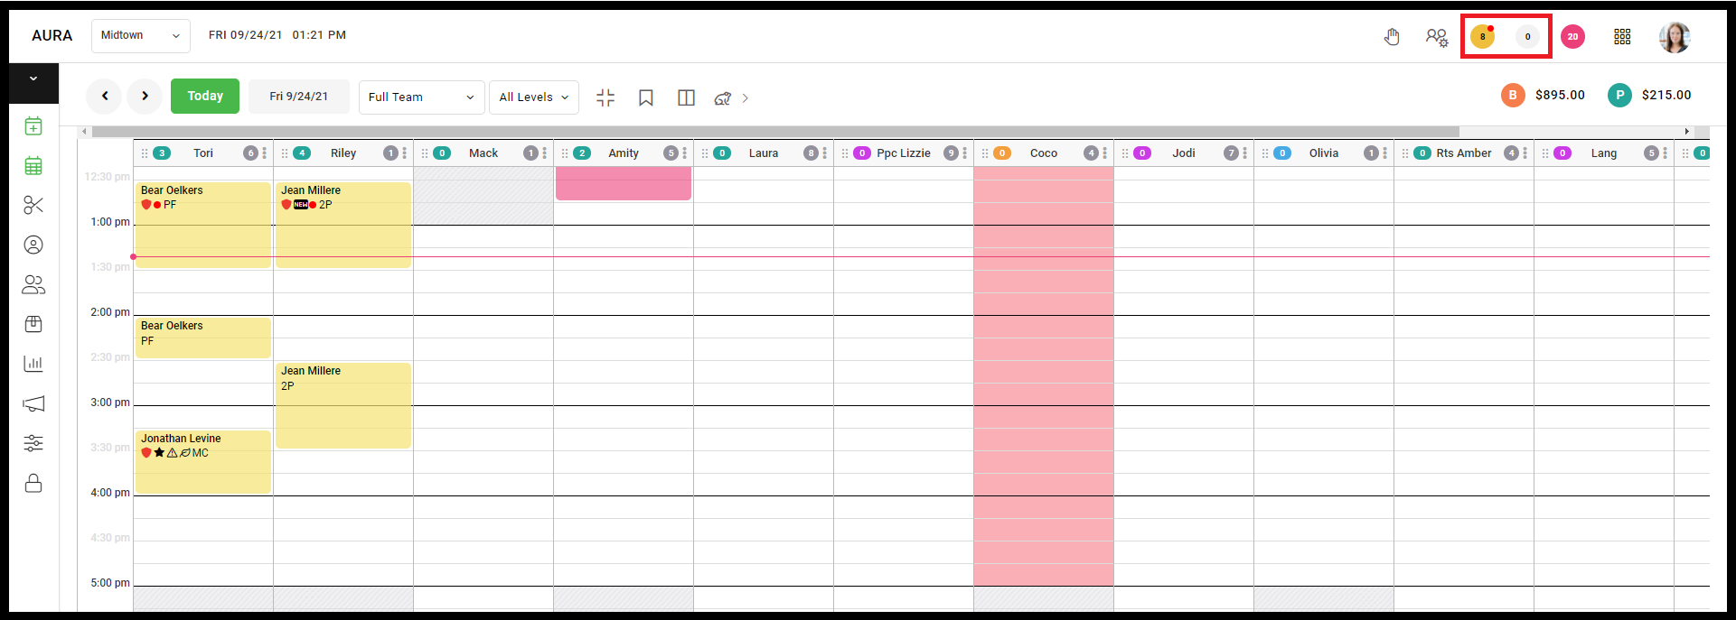The width and height of the screenshot is (1736, 620).
Task: Open the bar chart reports sidebar icon
Action: click(33, 364)
